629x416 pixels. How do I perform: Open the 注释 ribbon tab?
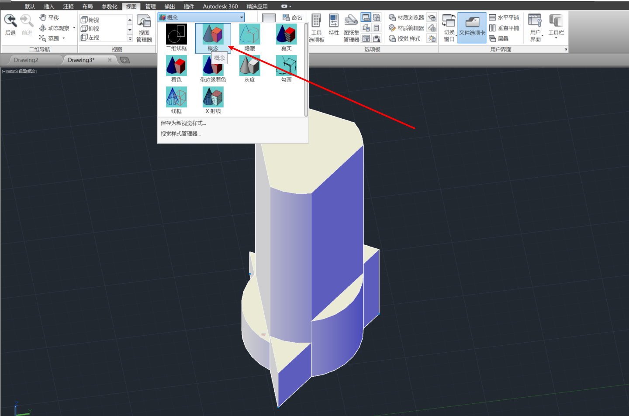coord(68,7)
